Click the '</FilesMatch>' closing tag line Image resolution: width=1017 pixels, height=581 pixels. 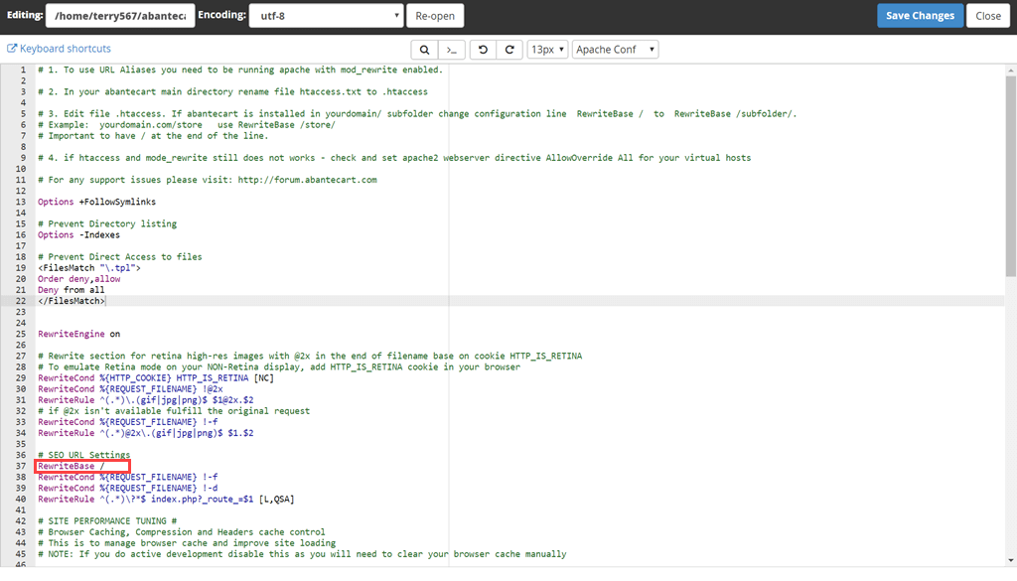(72, 301)
